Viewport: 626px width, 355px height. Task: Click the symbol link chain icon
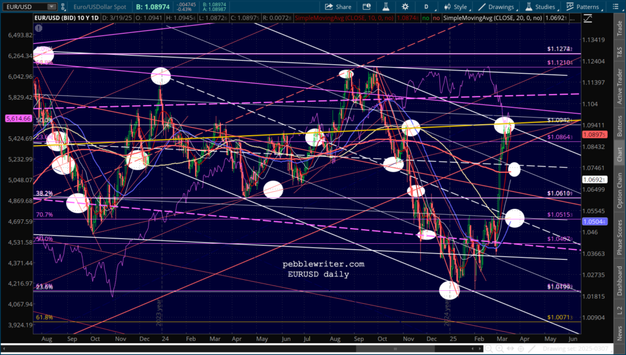click(63, 7)
